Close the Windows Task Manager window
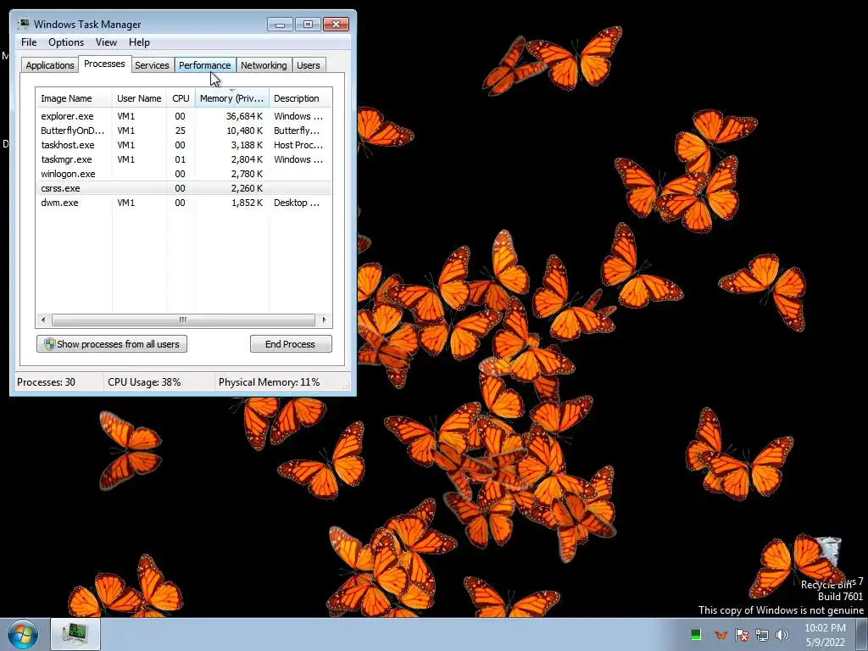The height and width of the screenshot is (651, 868). (336, 24)
